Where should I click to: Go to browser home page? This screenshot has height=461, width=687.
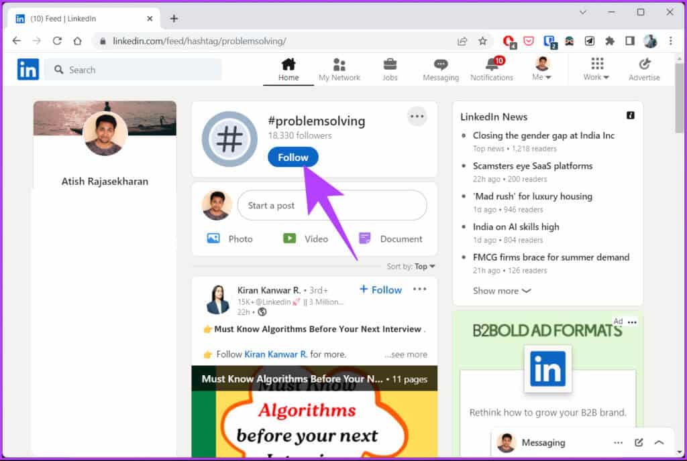pos(78,41)
